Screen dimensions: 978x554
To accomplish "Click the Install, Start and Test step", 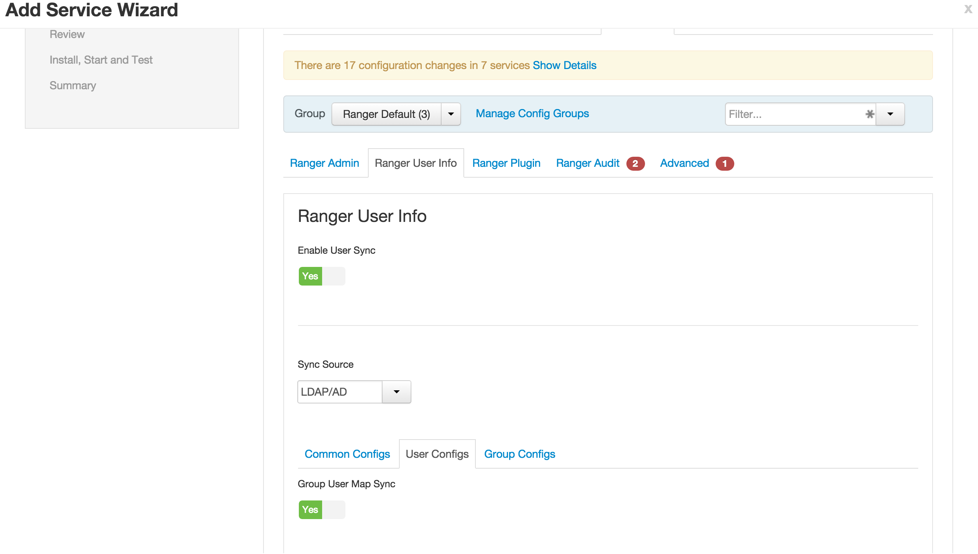I will coord(101,60).
